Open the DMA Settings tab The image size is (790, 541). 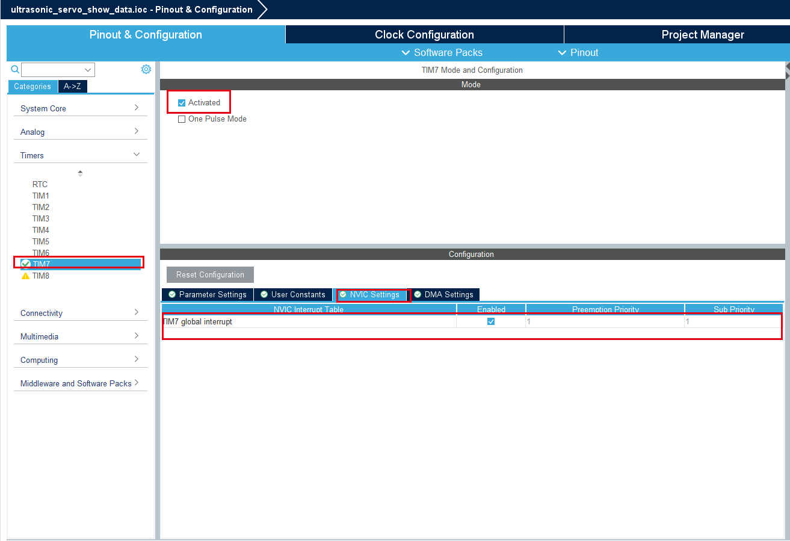pos(443,294)
